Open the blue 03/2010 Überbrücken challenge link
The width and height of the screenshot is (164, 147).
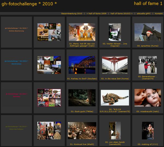[16, 62]
